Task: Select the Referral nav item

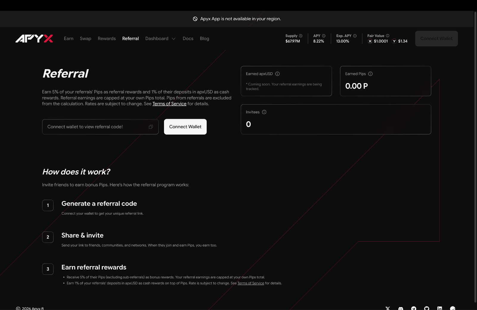Action: (131, 38)
